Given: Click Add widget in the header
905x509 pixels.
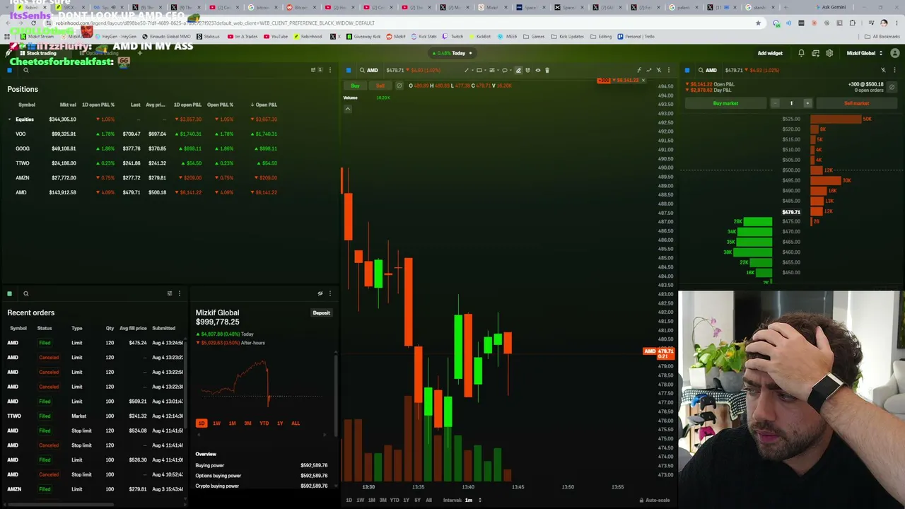Looking at the screenshot, I should coord(770,53).
